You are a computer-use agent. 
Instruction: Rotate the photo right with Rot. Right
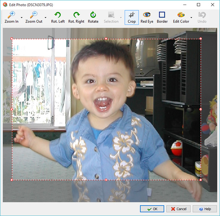[76, 17]
